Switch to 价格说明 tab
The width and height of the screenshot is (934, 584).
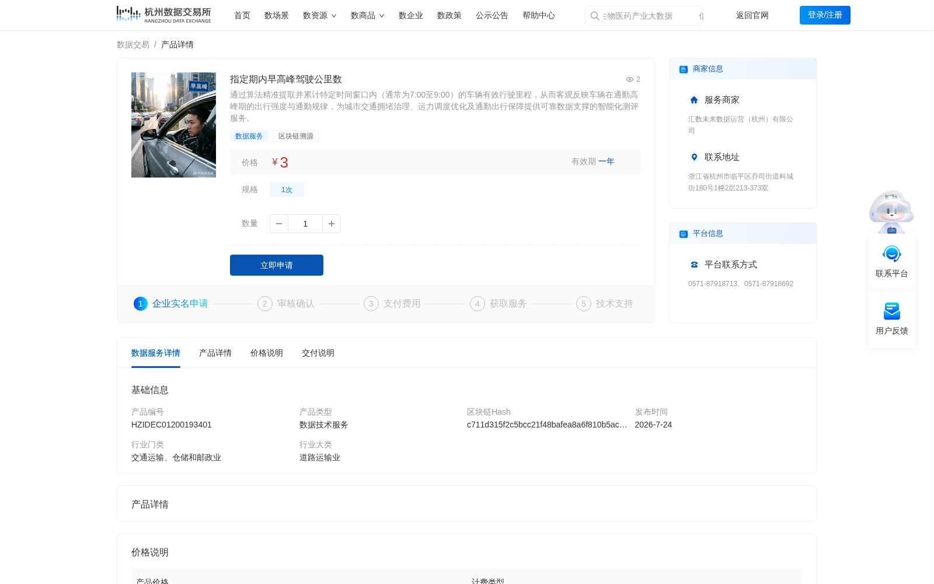point(267,353)
